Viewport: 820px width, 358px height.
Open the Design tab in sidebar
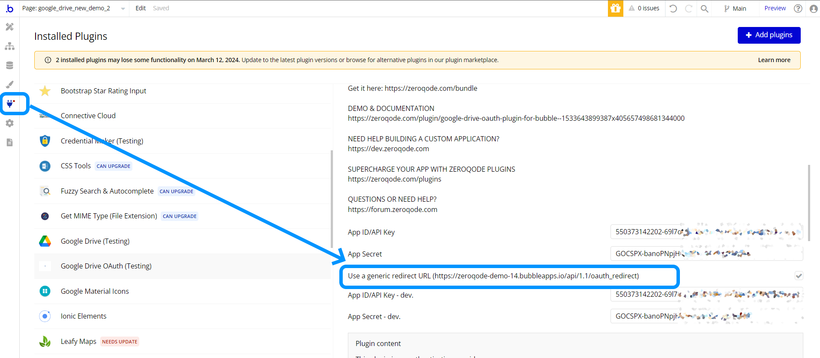pos(9,27)
